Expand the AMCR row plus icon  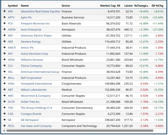point(5,47)
